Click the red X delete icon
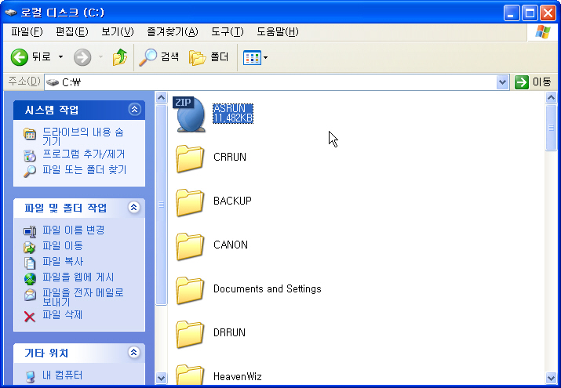This screenshot has width=561, height=388. point(30,317)
